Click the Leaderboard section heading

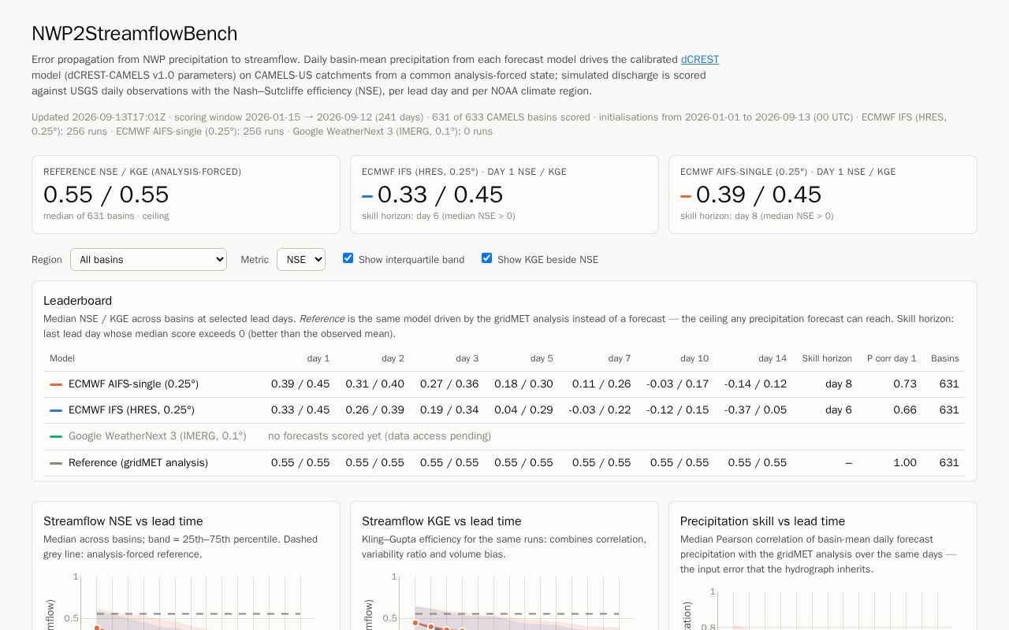[77, 301]
